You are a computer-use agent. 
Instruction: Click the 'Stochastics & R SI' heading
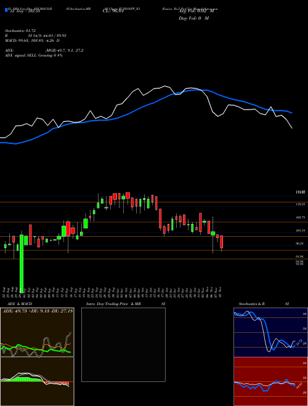pos(264,304)
